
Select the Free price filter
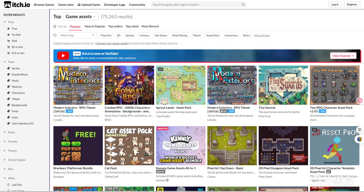pyautogui.click(x=14, y=29)
